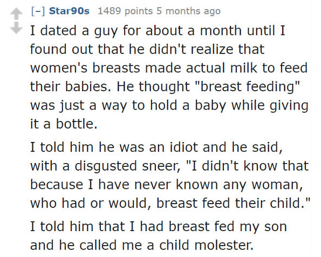This screenshot has height=257, width=321.
Task: Click the words 'with a disgusted sneer'
Action: point(105,166)
